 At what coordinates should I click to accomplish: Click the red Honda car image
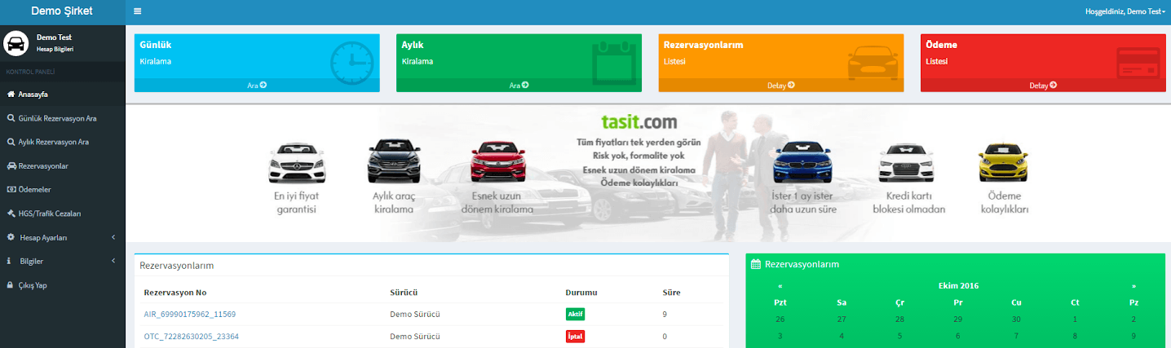point(497,161)
